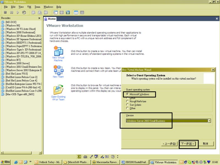220x165 pixels.
Task: Open the Version dropdown arrow
Action: [x=210, y=121]
